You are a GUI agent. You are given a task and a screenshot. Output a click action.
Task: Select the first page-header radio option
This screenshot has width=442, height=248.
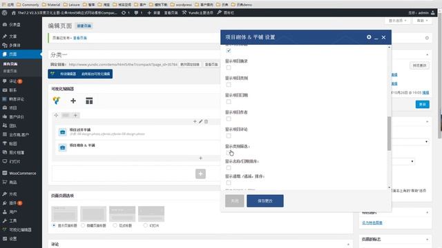(54, 225)
